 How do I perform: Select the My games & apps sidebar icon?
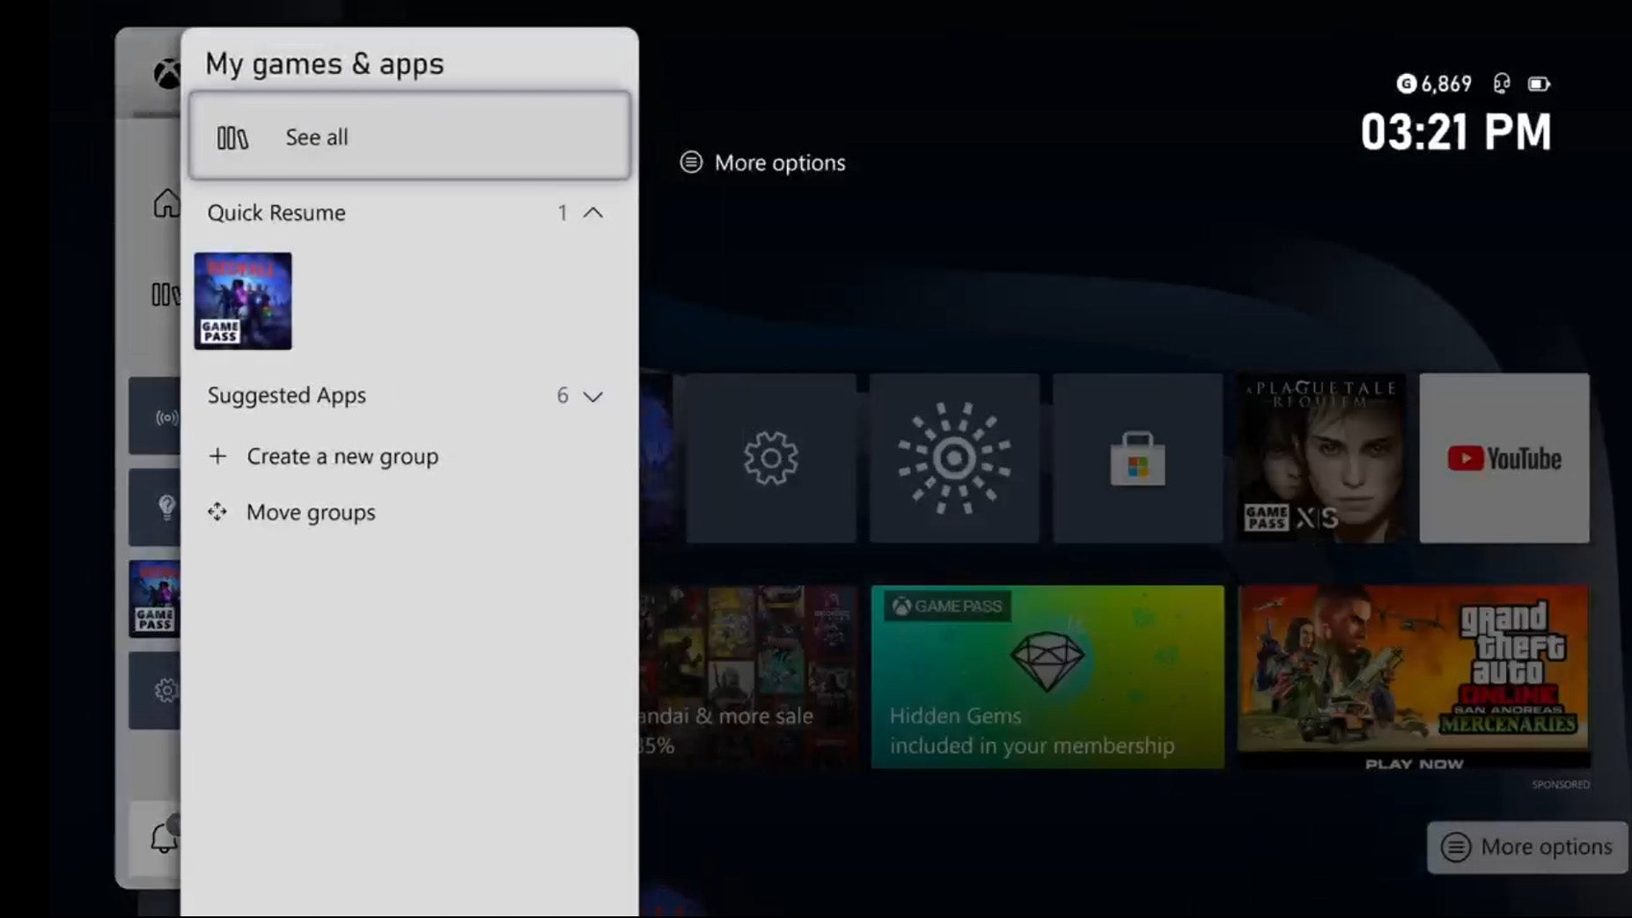165,294
